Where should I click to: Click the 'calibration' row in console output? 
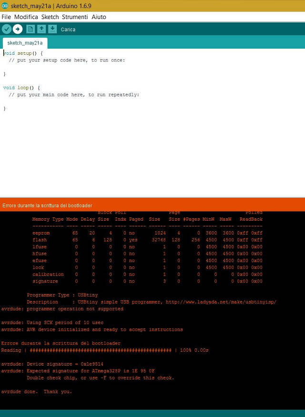click(x=147, y=275)
